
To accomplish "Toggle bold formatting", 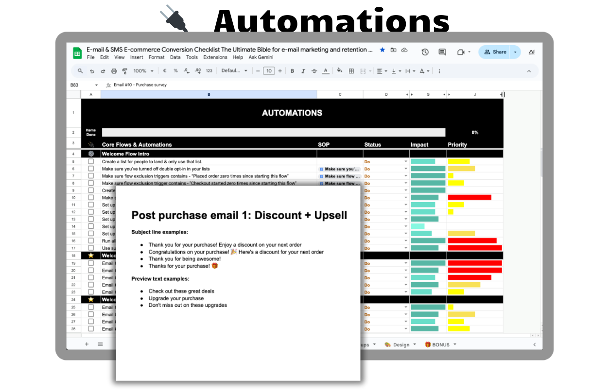I will pyautogui.click(x=292, y=71).
